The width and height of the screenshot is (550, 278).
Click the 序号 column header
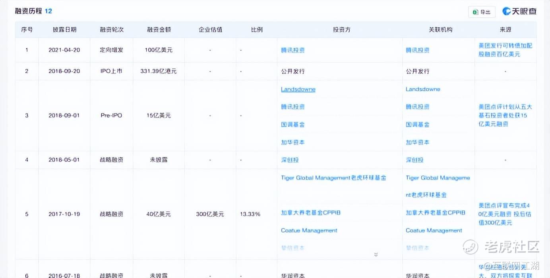[27, 30]
